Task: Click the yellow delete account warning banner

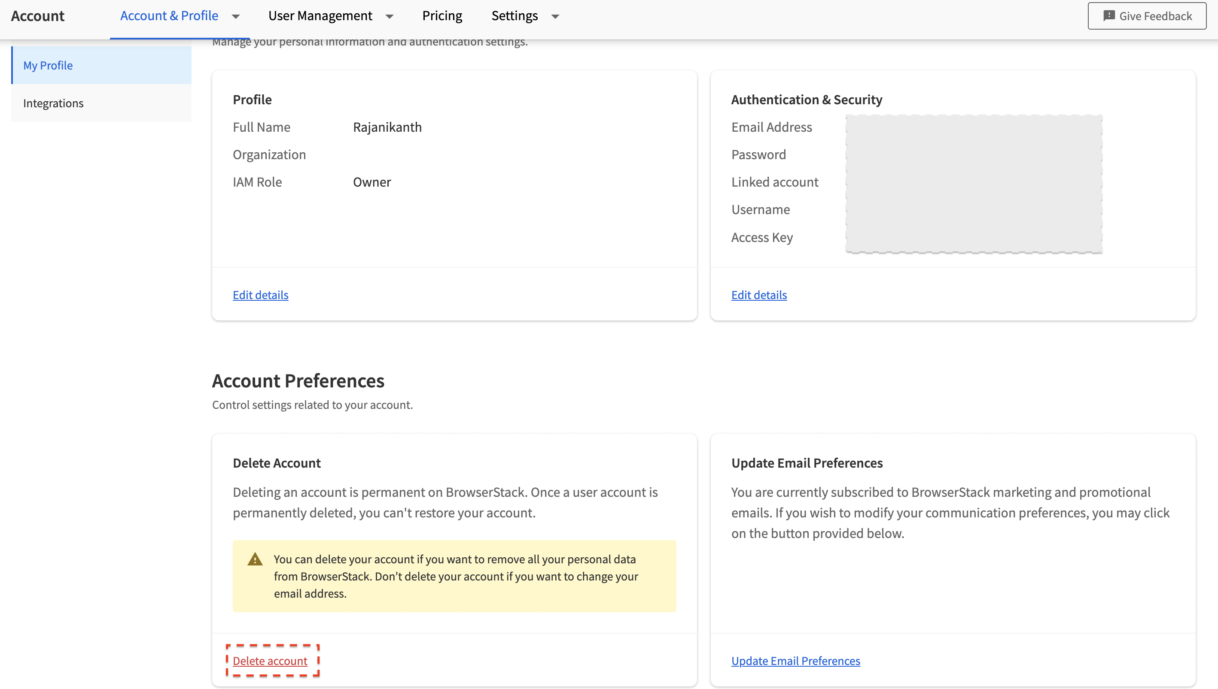Action: (454, 576)
